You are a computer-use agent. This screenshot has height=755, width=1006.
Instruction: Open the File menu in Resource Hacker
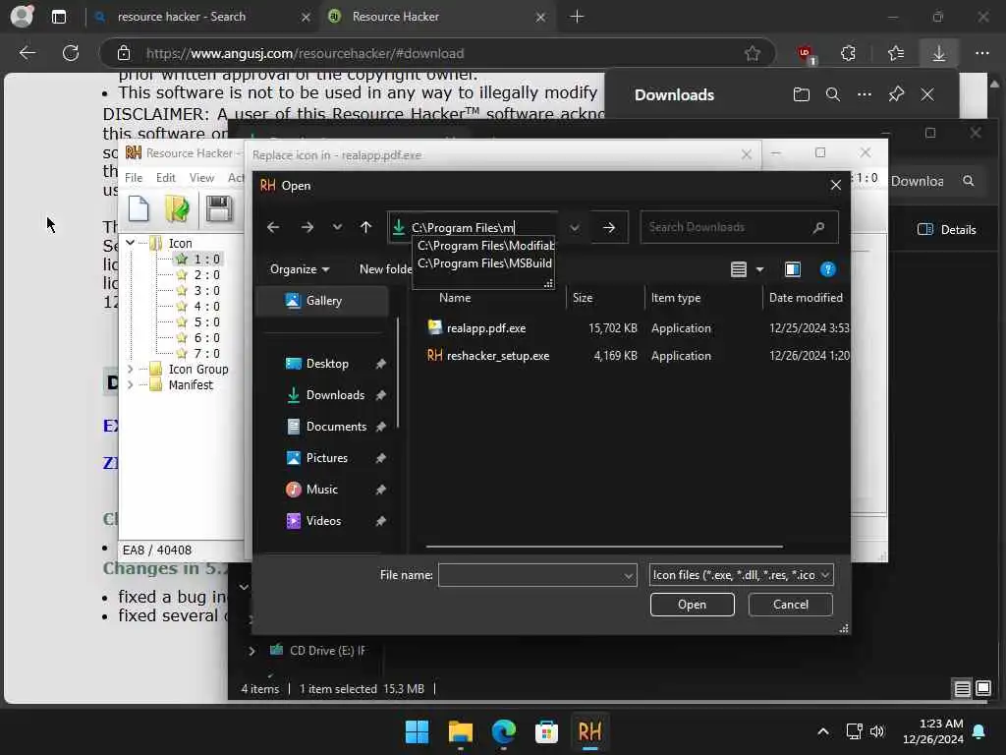point(134,178)
